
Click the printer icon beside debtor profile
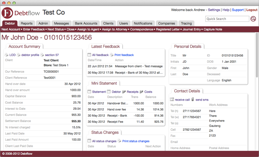click(x=18, y=55)
